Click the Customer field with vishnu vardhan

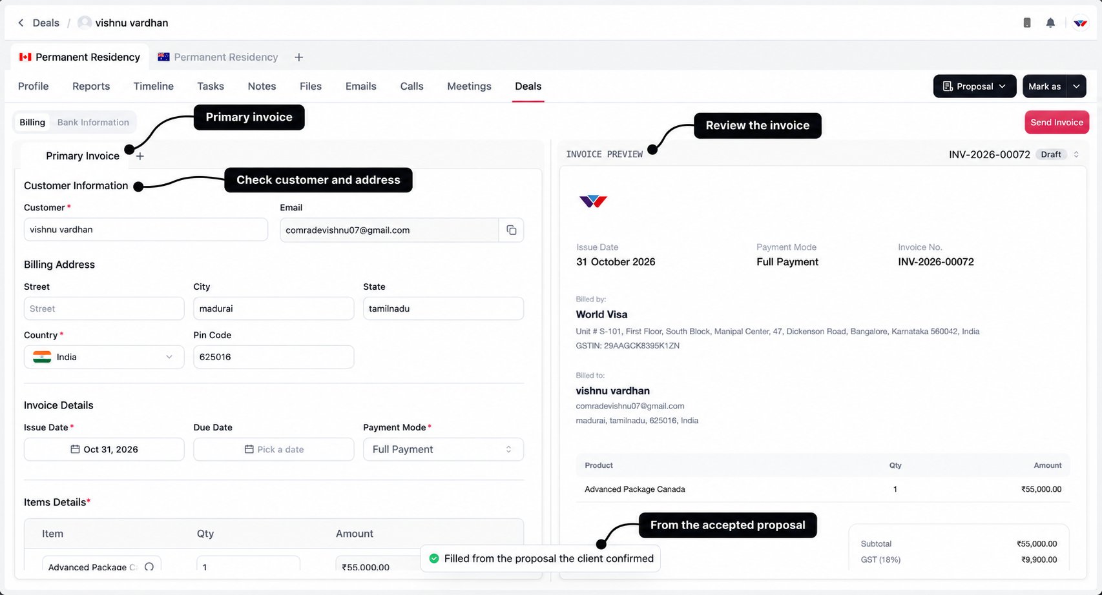click(146, 230)
